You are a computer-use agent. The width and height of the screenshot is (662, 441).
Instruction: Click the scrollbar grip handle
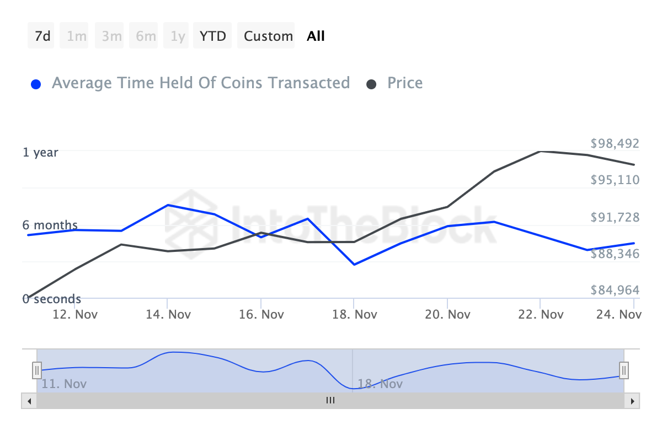click(330, 401)
